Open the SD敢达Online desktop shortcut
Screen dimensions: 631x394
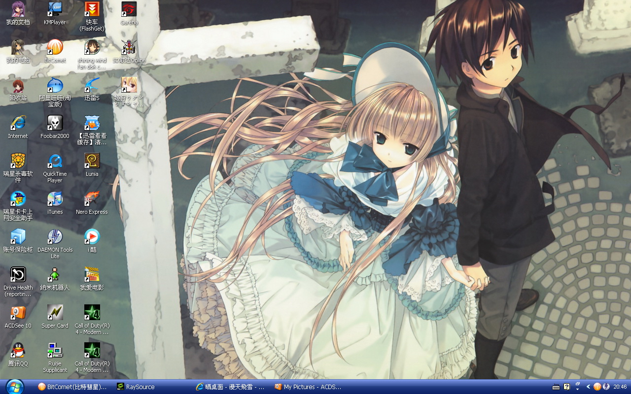point(129,51)
